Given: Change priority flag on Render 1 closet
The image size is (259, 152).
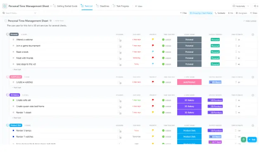Looking at the screenshot, I should click(x=153, y=112).
